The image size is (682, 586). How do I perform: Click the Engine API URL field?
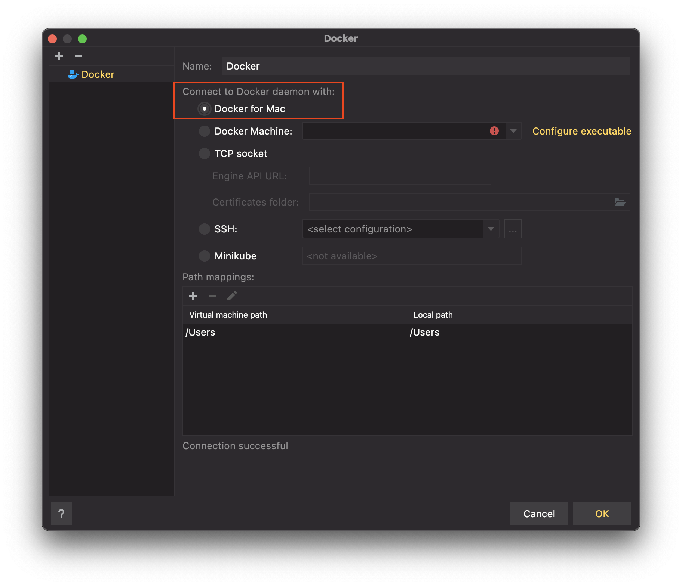400,176
